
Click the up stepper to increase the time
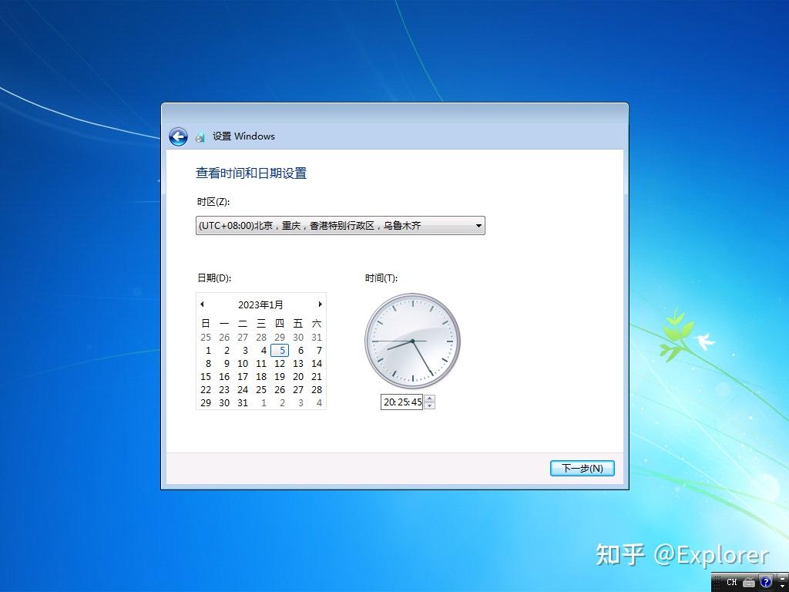(430, 399)
